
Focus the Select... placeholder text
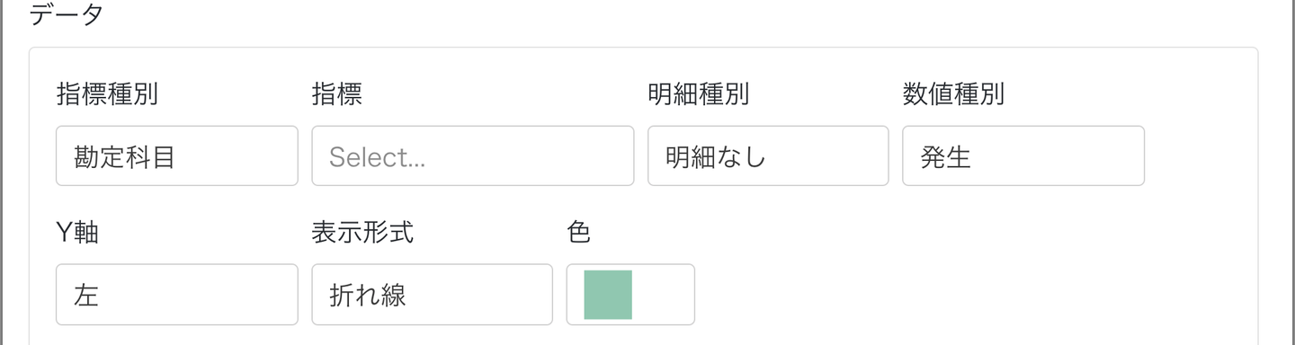377,157
